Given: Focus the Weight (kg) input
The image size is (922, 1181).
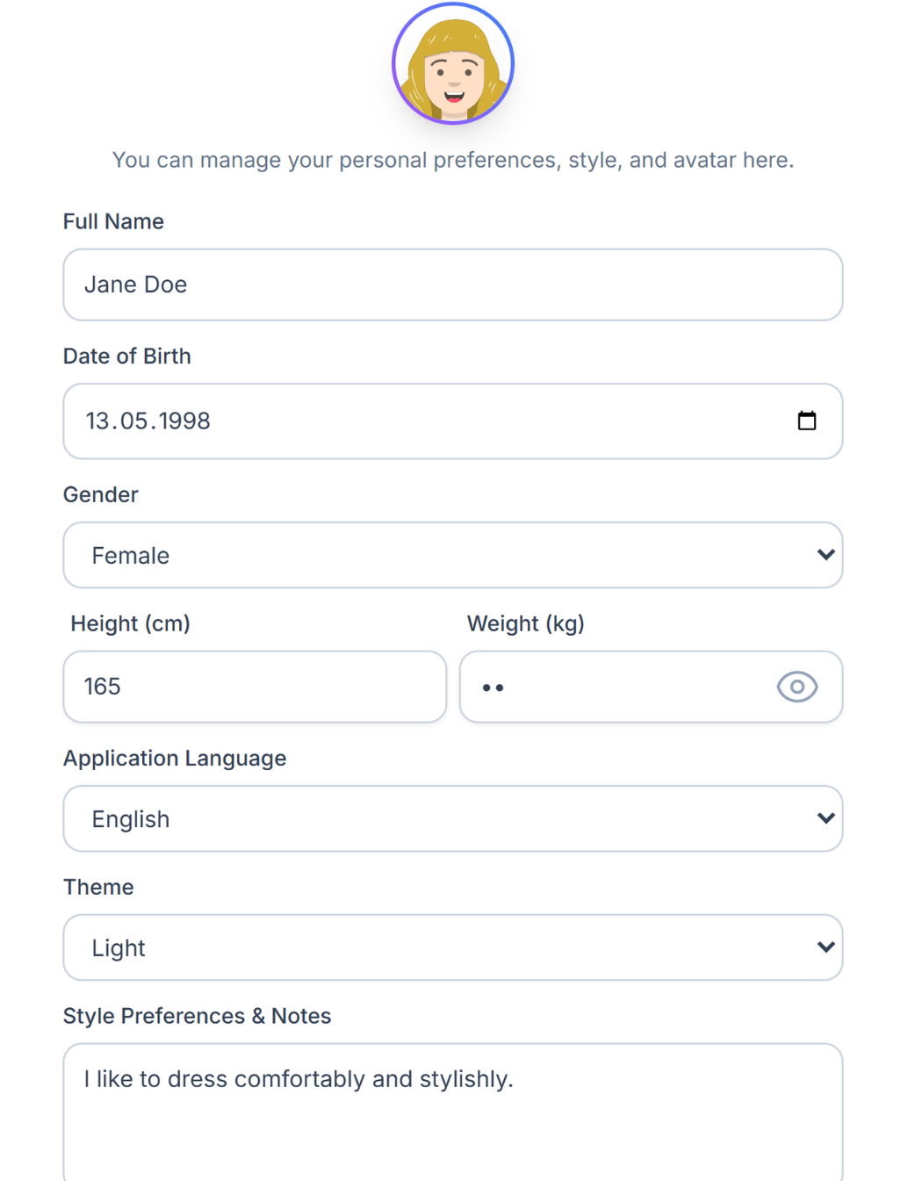Looking at the screenshot, I should tap(615, 687).
